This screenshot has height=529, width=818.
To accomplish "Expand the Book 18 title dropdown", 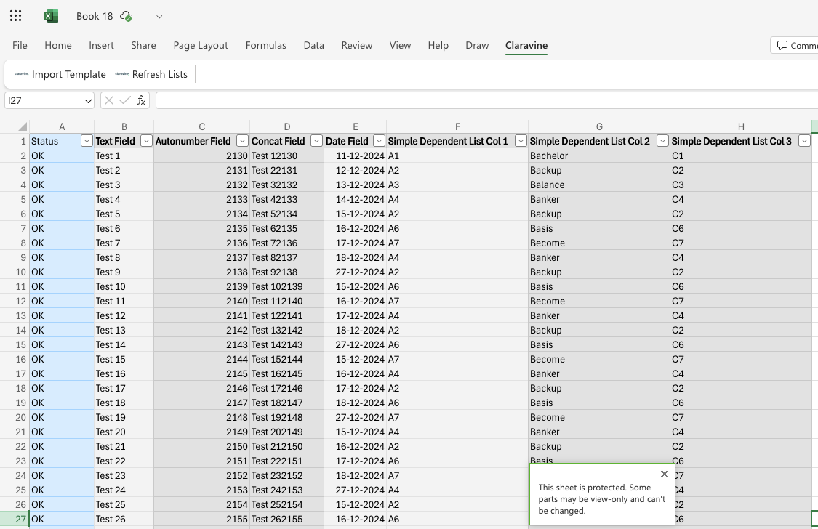I will pyautogui.click(x=159, y=17).
